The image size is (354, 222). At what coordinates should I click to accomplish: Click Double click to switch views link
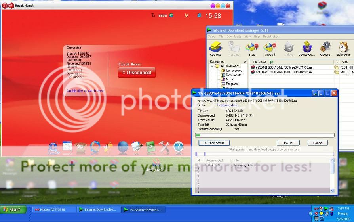pos(86,91)
